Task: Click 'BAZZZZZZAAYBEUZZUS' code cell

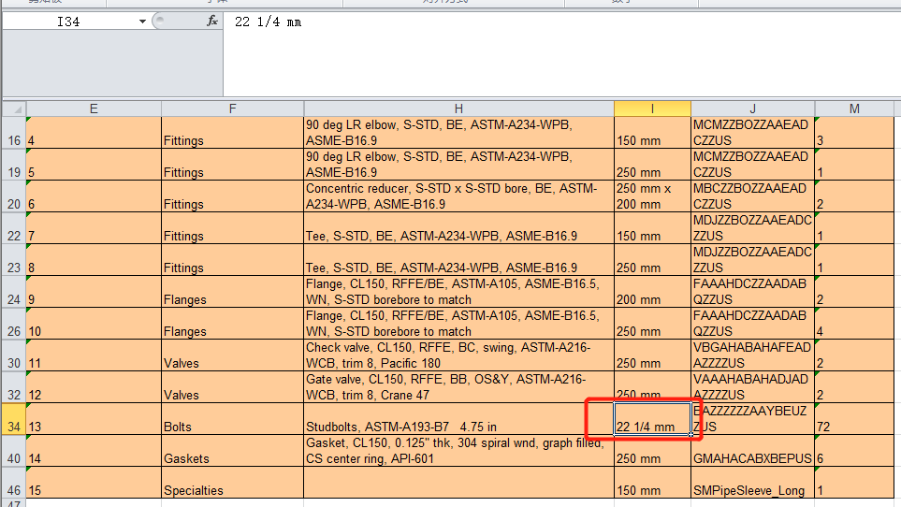Action: coord(753,419)
